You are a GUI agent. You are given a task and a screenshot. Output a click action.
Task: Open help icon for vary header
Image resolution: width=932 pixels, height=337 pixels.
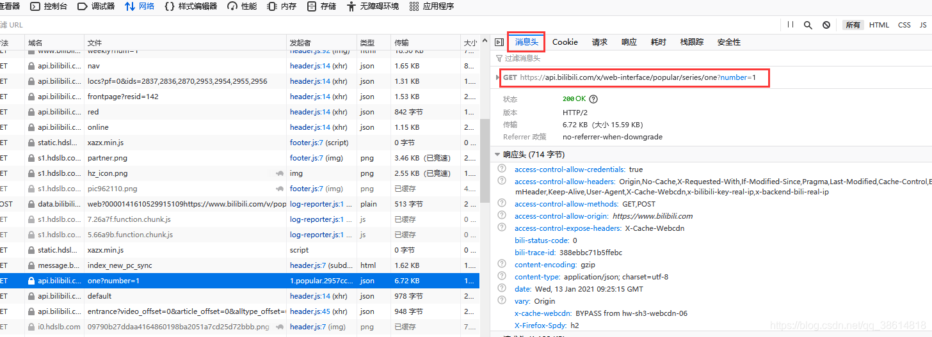click(x=502, y=301)
